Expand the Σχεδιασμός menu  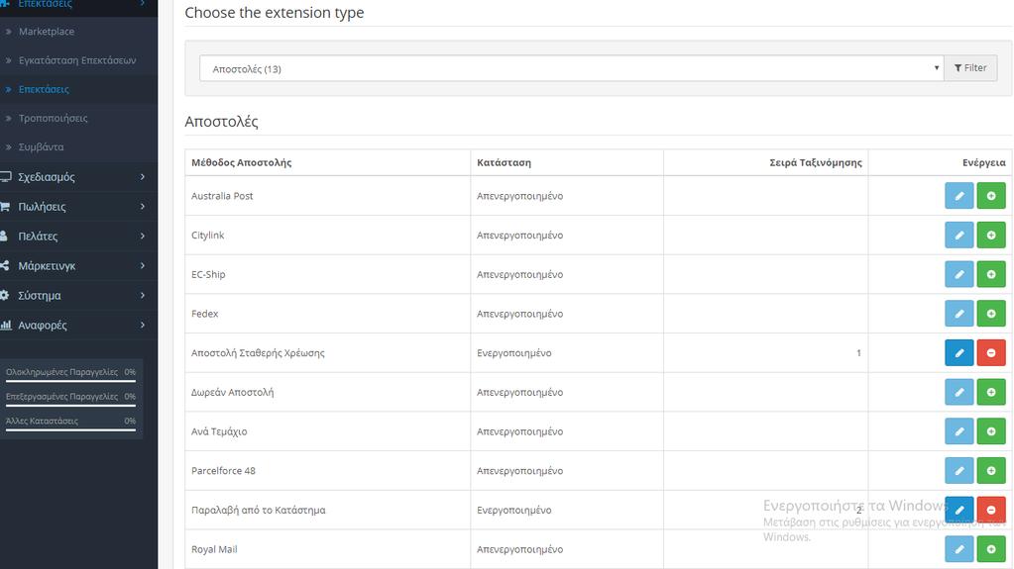click(x=77, y=177)
